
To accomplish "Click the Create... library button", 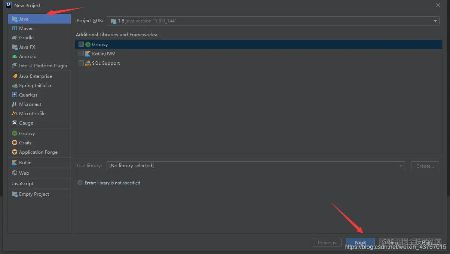I will click(x=425, y=166).
